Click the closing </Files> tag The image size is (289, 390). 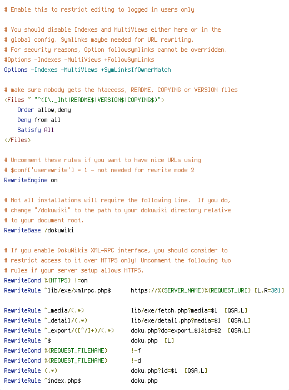pyautogui.click(x=18, y=140)
